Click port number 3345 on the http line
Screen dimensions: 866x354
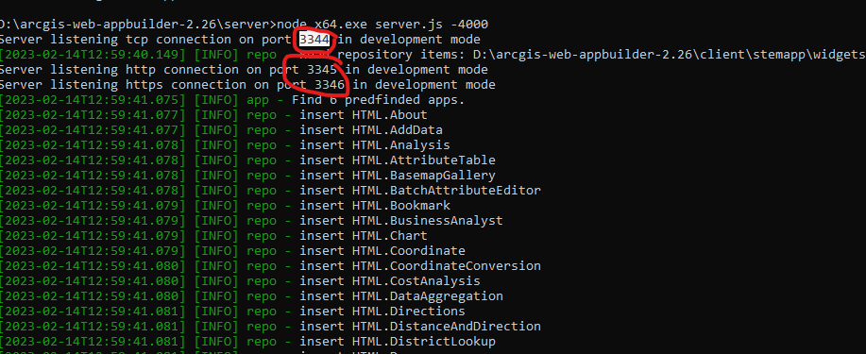(x=322, y=70)
